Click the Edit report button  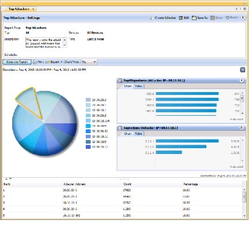tap(184, 18)
